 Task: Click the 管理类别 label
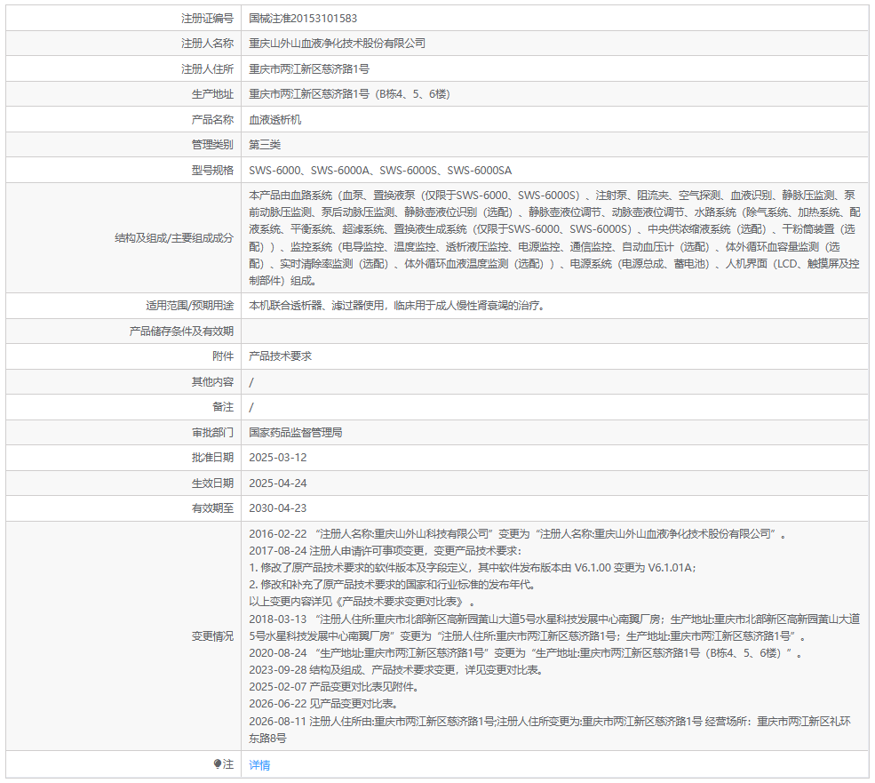click(x=212, y=145)
